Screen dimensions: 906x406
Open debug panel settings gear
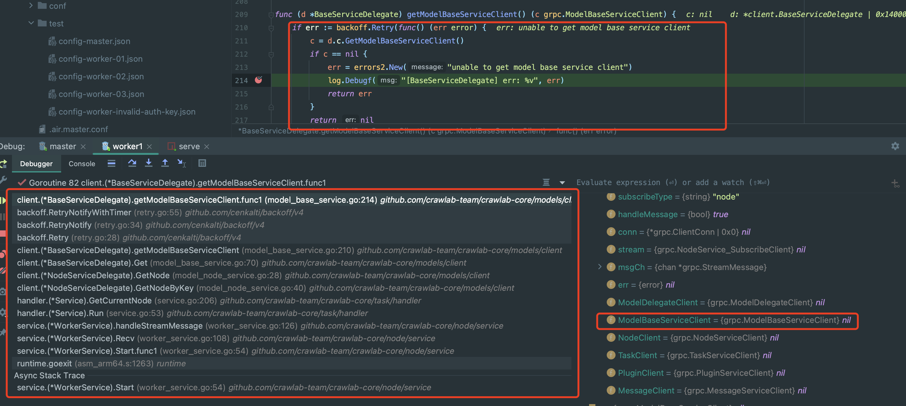click(895, 146)
